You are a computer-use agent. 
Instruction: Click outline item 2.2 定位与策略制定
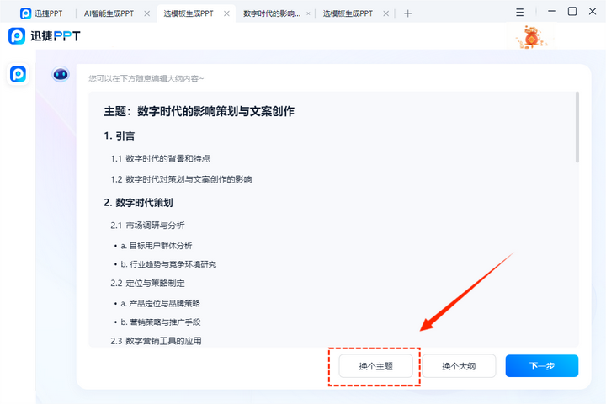147,284
